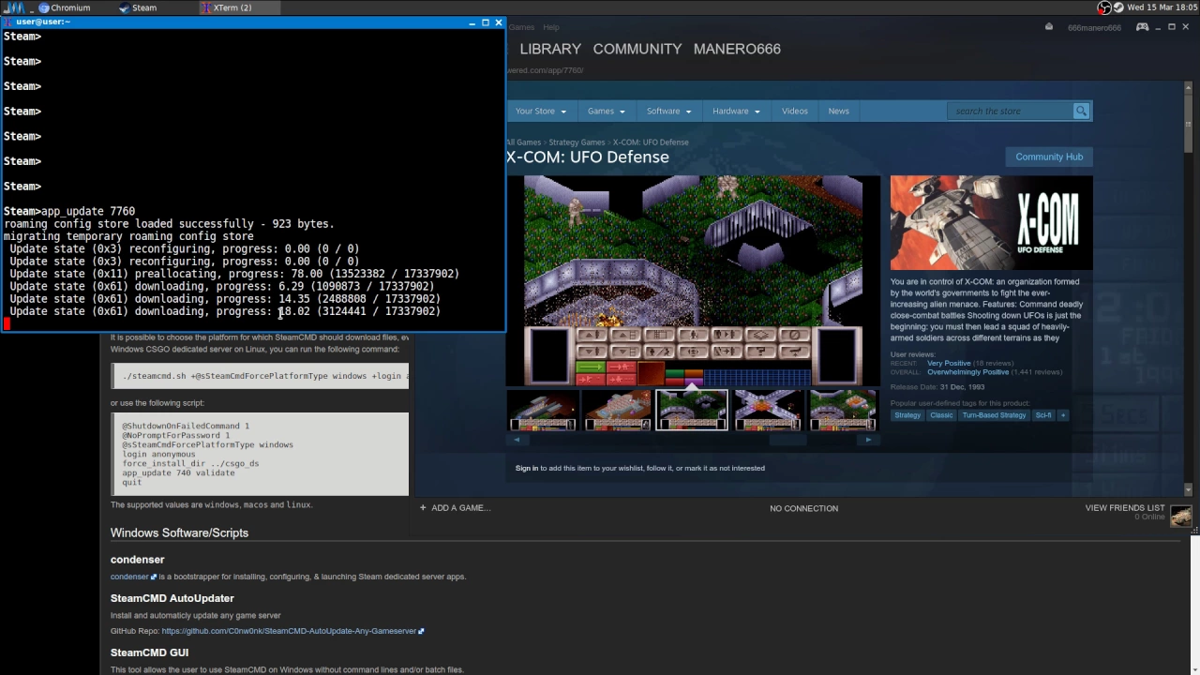The height and width of the screenshot is (675, 1200).
Task: Click Strategy Games breadcrumb
Action: [577, 142]
